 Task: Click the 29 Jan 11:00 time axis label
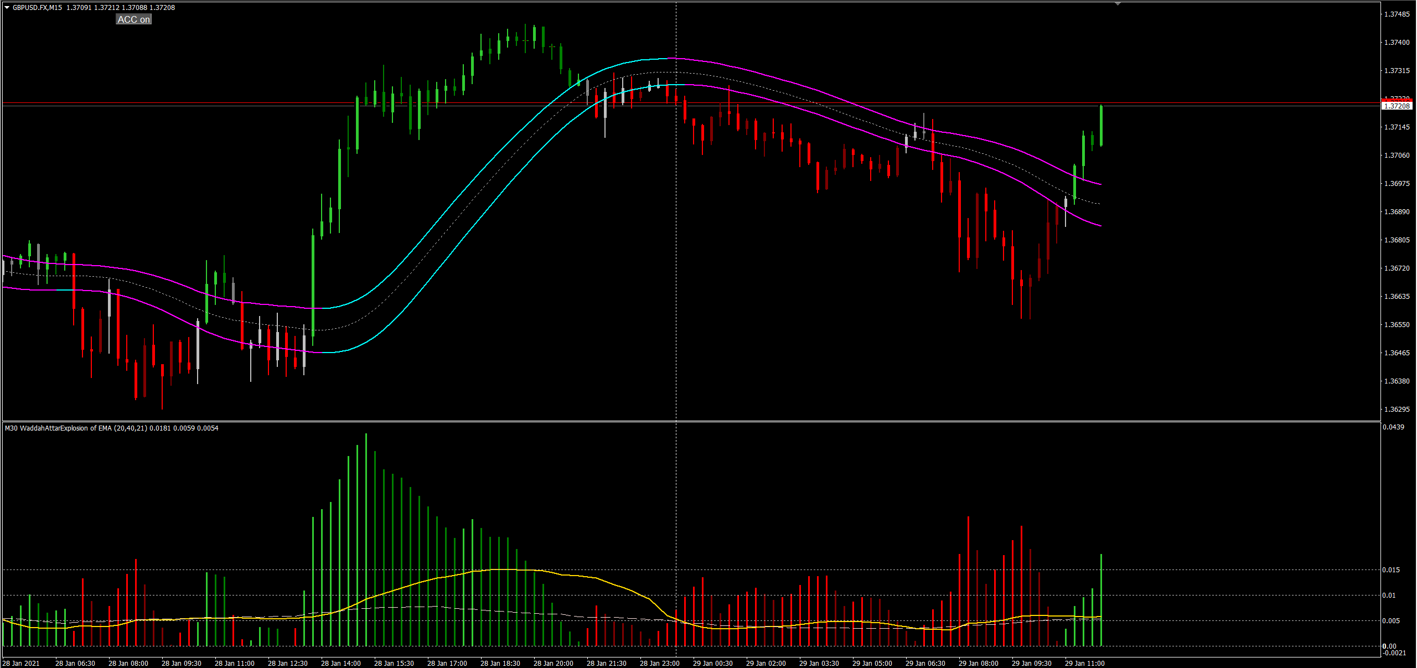pyautogui.click(x=1084, y=663)
